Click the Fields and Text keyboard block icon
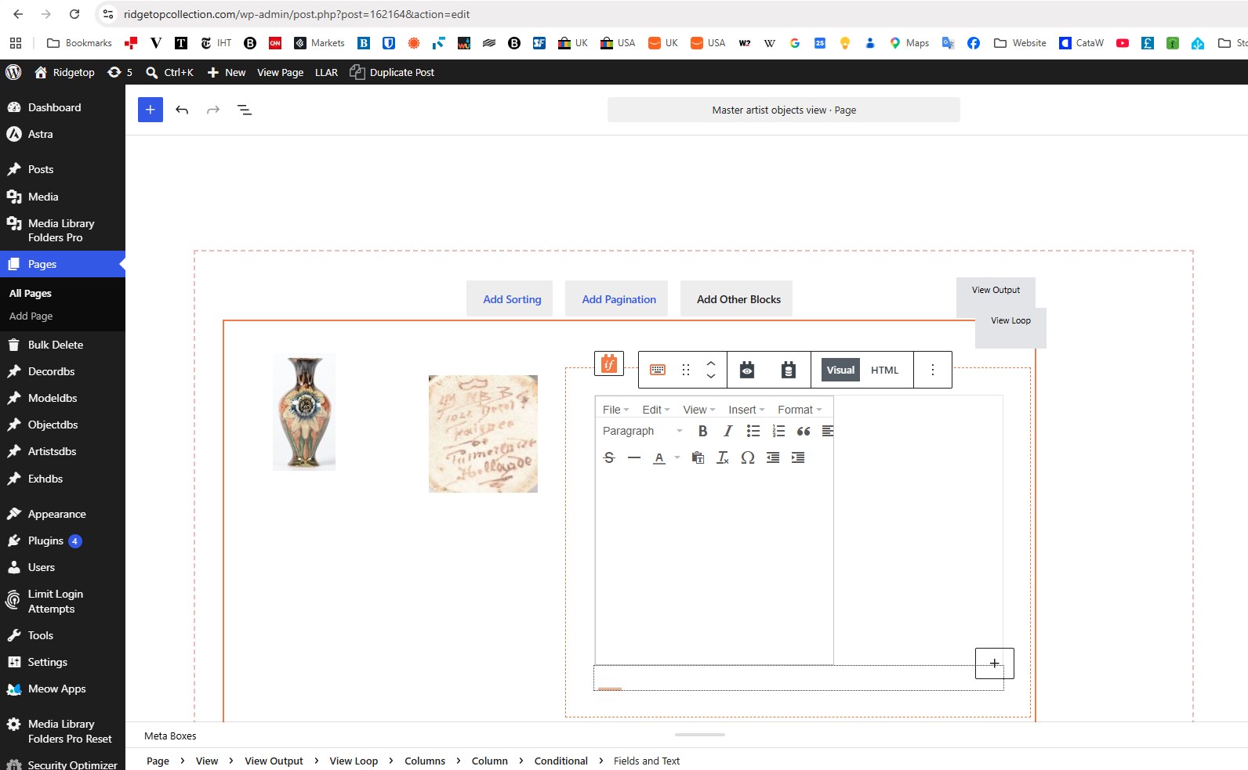Image resolution: width=1248 pixels, height=770 pixels. [658, 370]
